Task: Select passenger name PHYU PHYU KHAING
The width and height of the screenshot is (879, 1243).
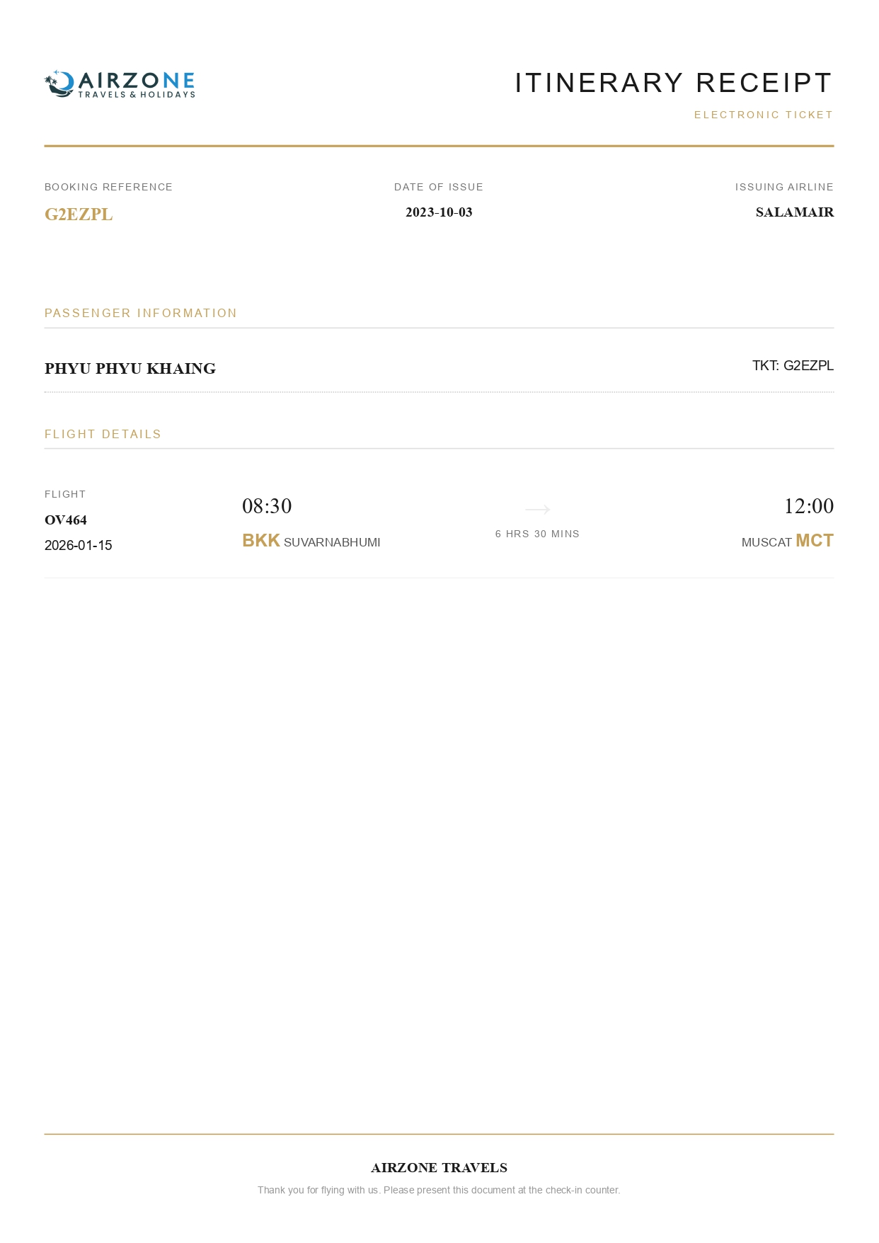Action: (x=130, y=369)
